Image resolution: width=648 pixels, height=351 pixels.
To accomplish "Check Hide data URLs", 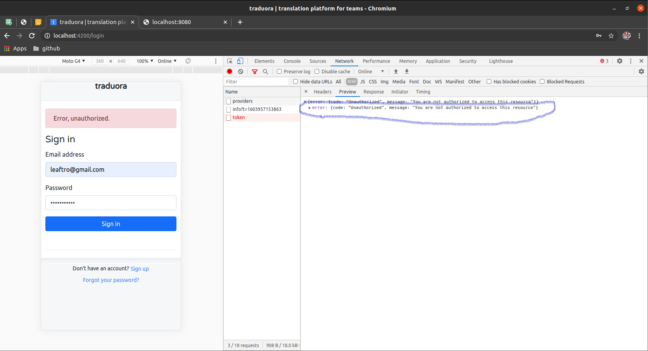I will coord(295,81).
